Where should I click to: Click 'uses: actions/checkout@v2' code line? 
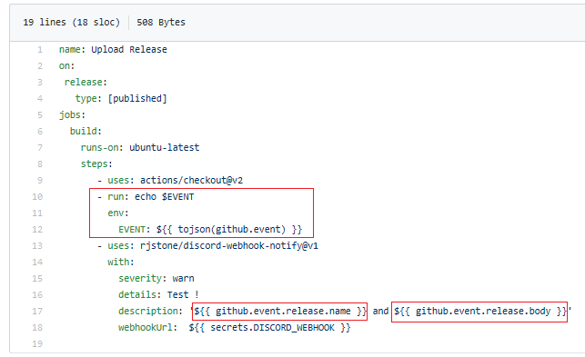(x=170, y=181)
